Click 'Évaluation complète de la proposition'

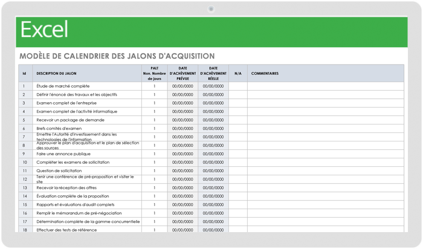click(87, 196)
